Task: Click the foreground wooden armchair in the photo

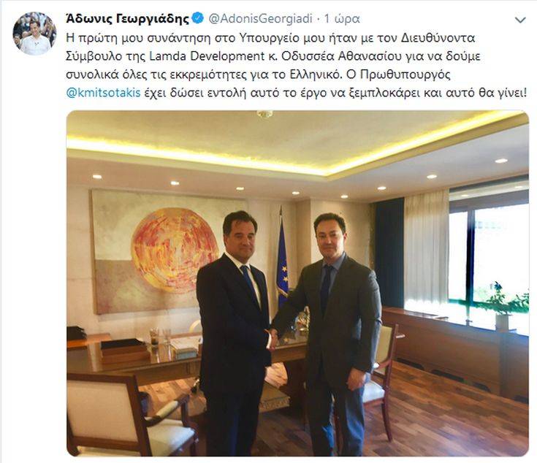Action: point(130,416)
